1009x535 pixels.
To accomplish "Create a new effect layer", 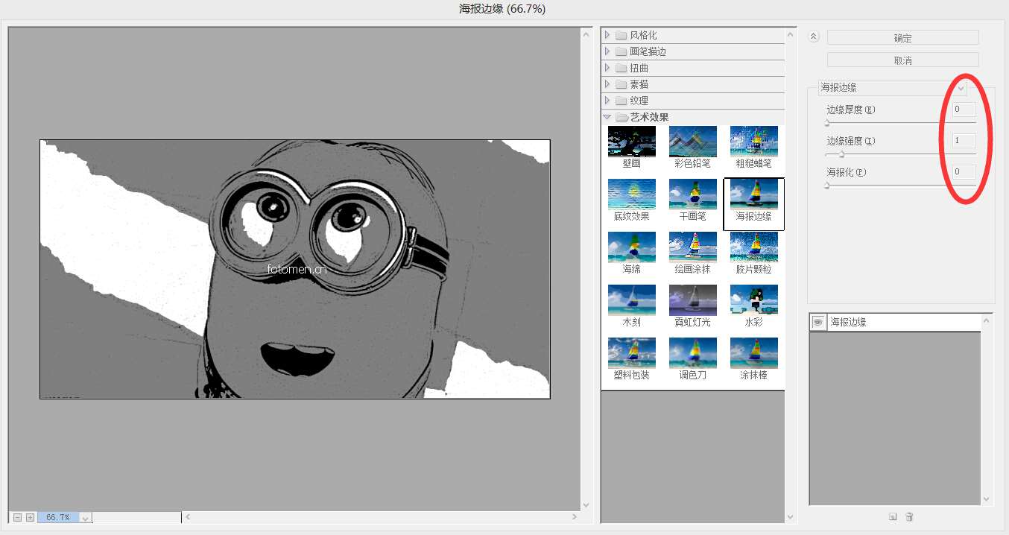I will tap(893, 516).
